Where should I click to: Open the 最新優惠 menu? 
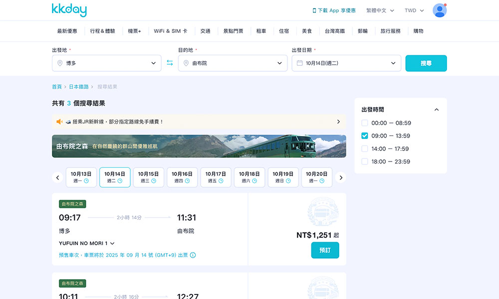(67, 31)
